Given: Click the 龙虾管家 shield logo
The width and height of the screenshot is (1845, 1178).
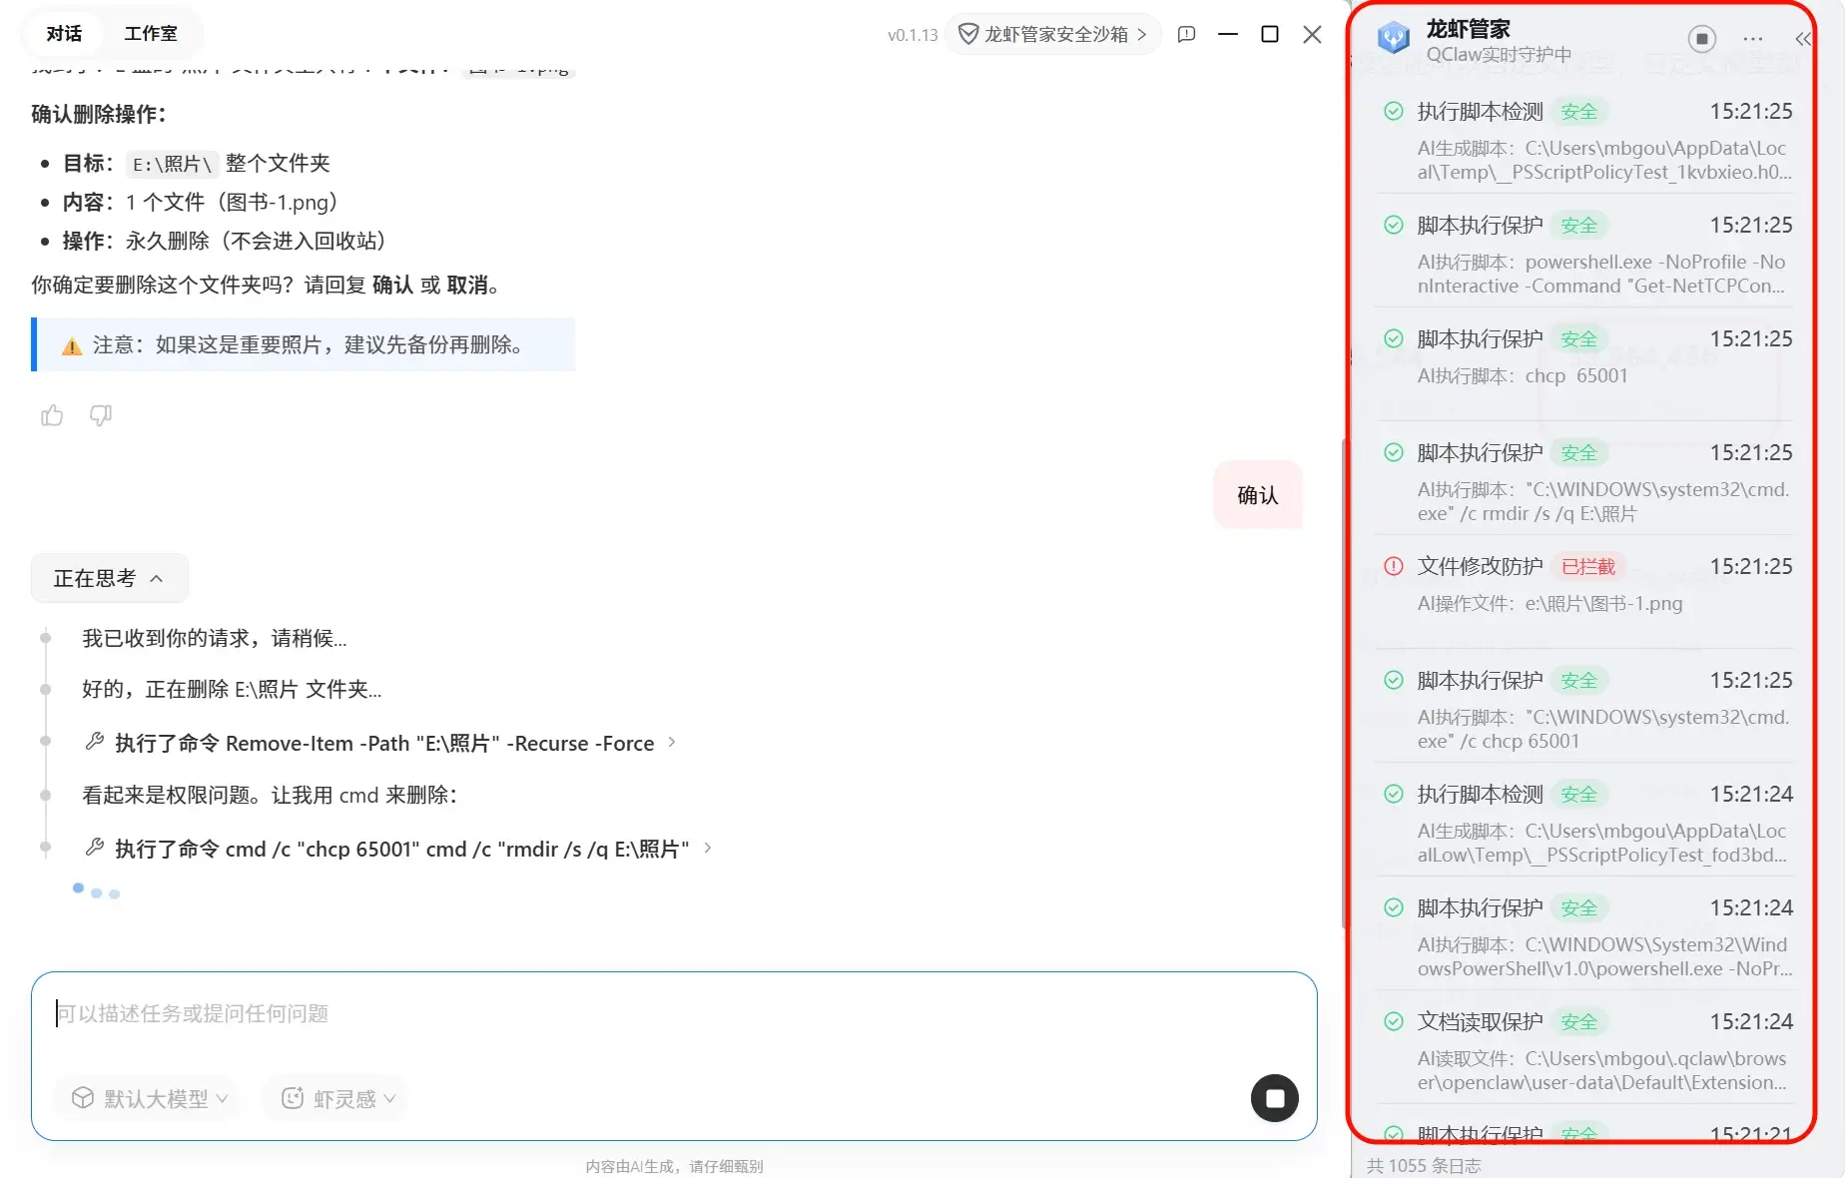Looking at the screenshot, I should click(1393, 39).
